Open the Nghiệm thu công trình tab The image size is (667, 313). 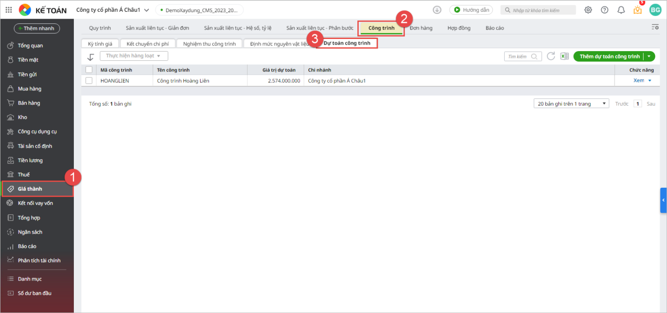(209, 44)
